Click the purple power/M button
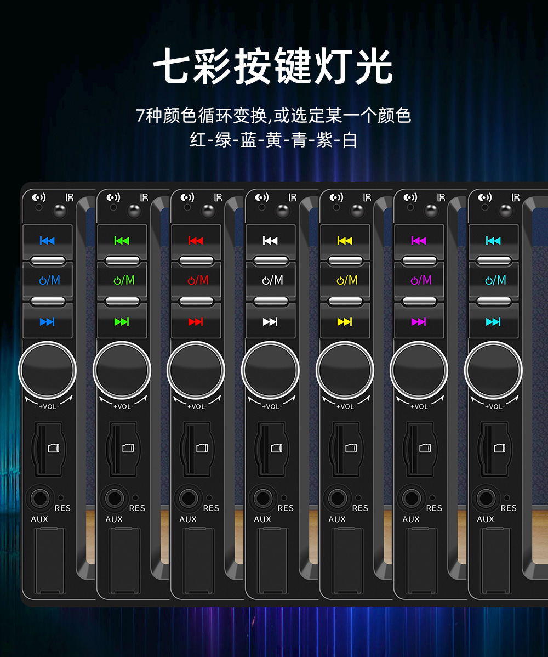 (x=419, y=280)
